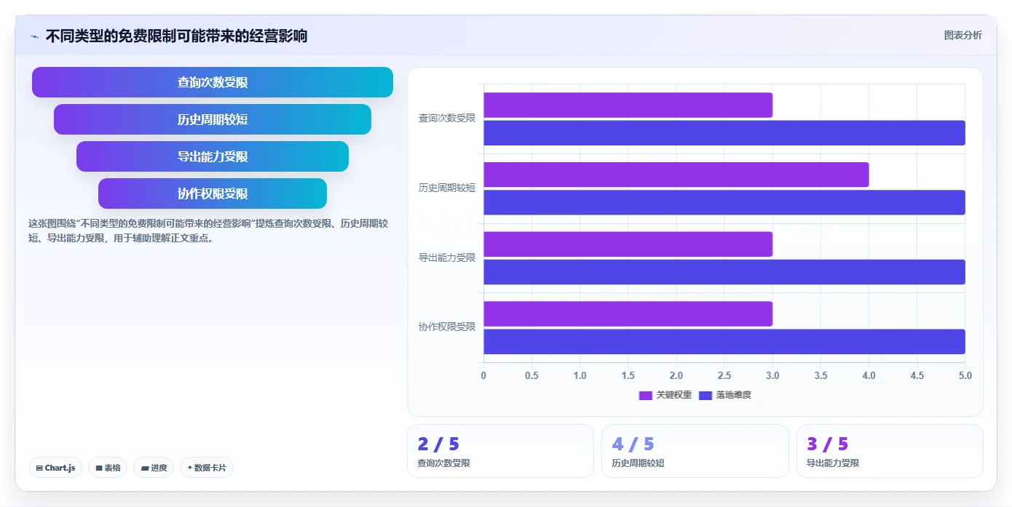The image size is (1012, 507).
Task: Click the purple 关键权重 bar for 历史周期较短
Action: (x=676, y=175)
